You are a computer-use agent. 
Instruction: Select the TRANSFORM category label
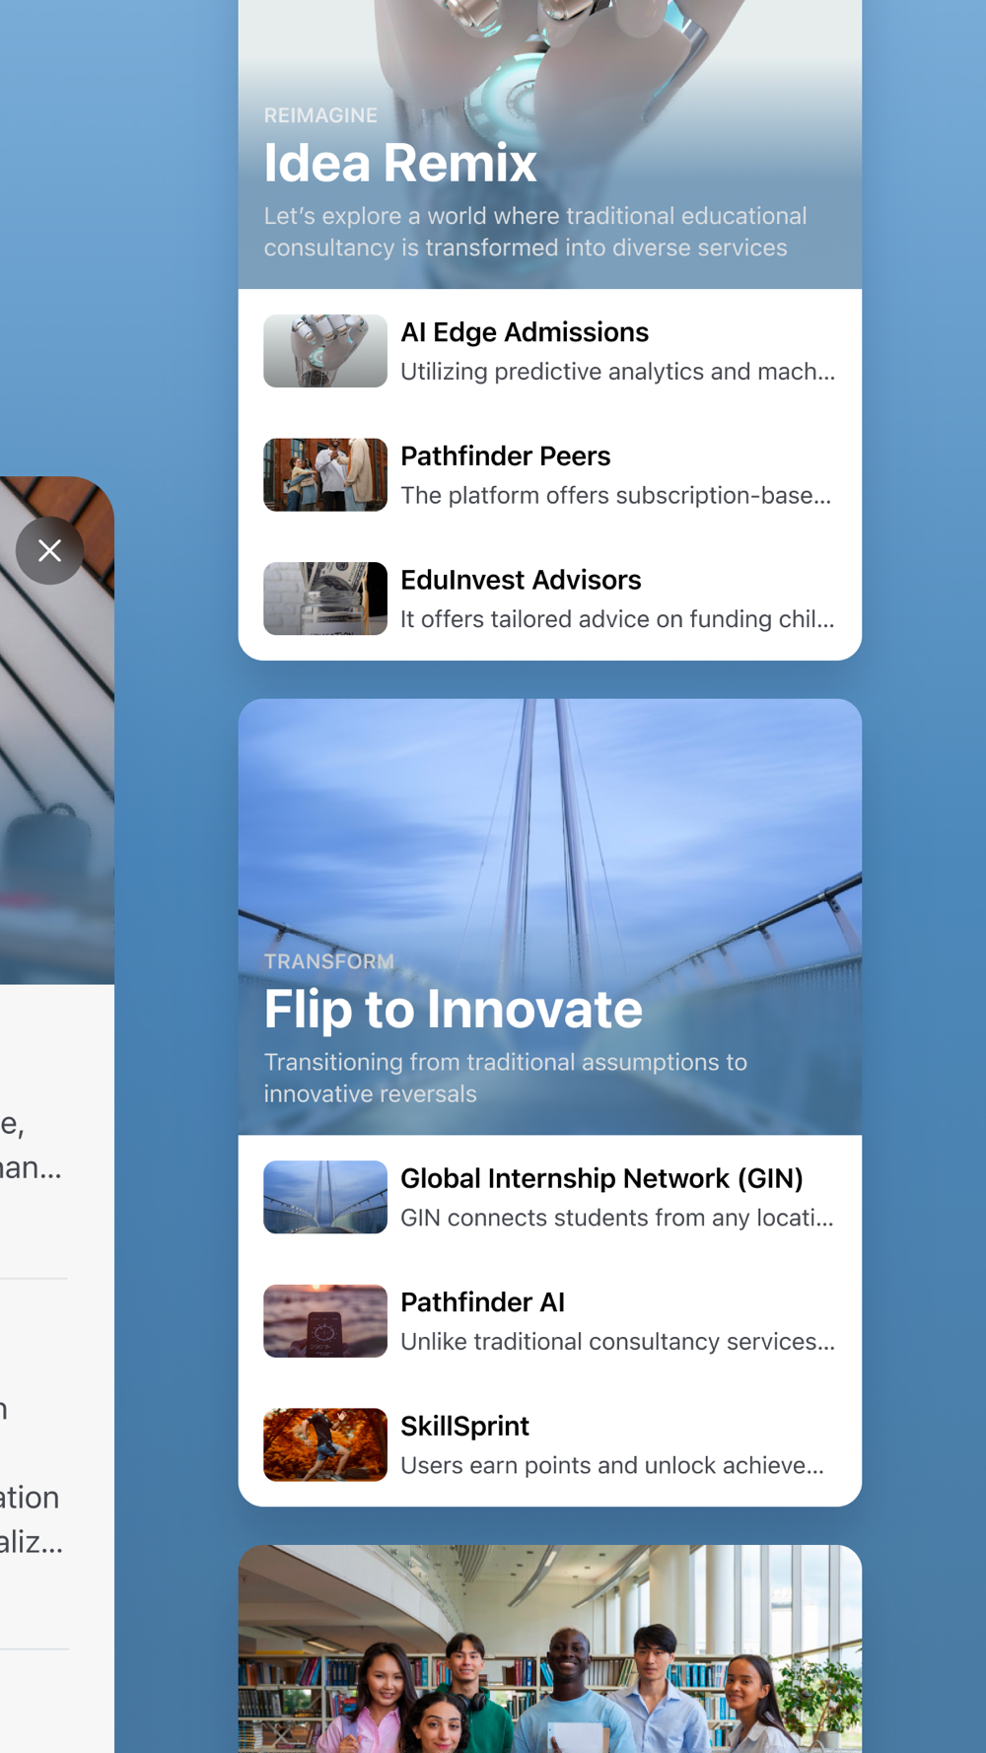point(329,961)
